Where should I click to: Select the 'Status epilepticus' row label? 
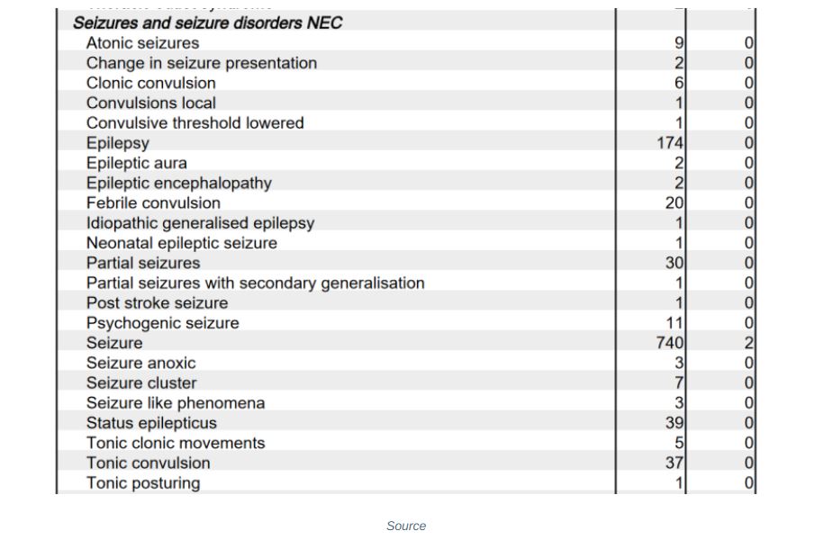pyautogui.click(x=151, y=423)
